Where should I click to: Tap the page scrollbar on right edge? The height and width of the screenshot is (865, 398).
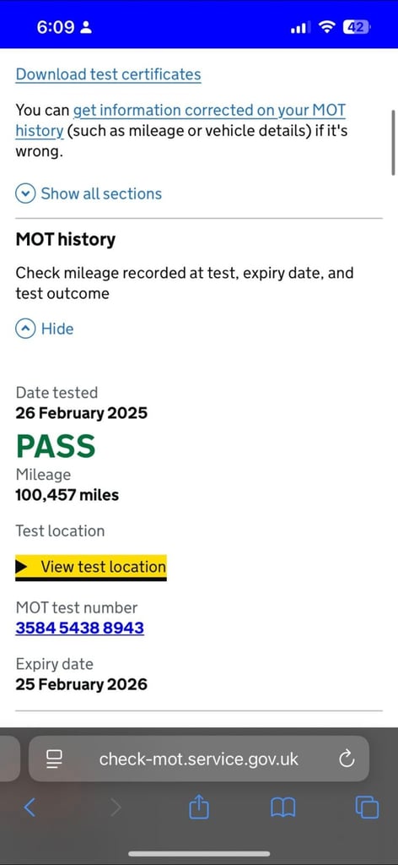(393, 142)
